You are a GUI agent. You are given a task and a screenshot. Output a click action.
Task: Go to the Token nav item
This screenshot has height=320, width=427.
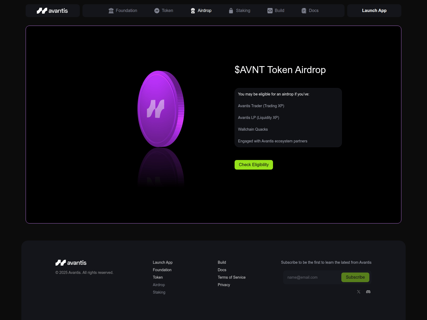167,11
